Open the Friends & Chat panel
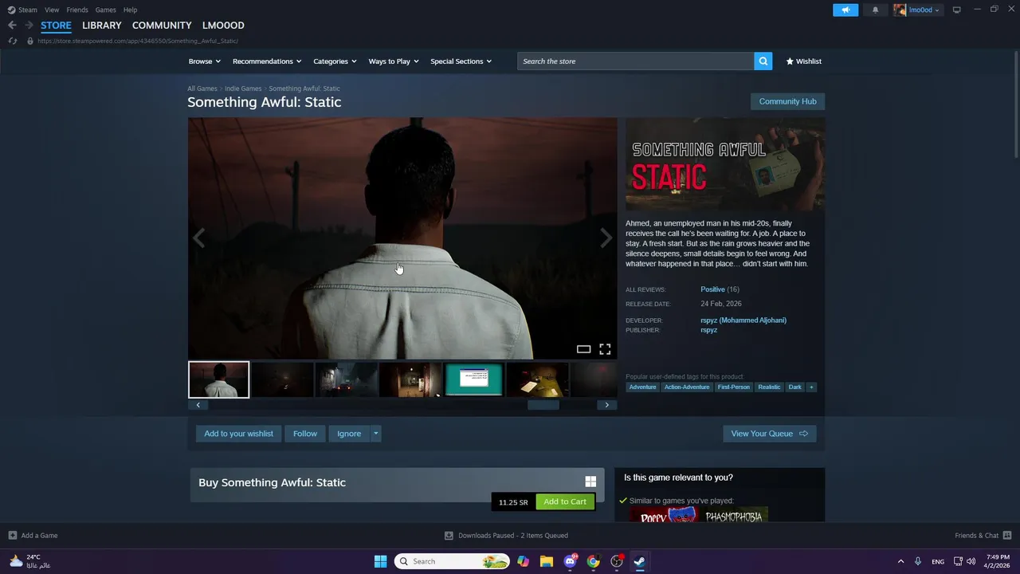Screen dimensions: 1020x574 tap(983, 536)
